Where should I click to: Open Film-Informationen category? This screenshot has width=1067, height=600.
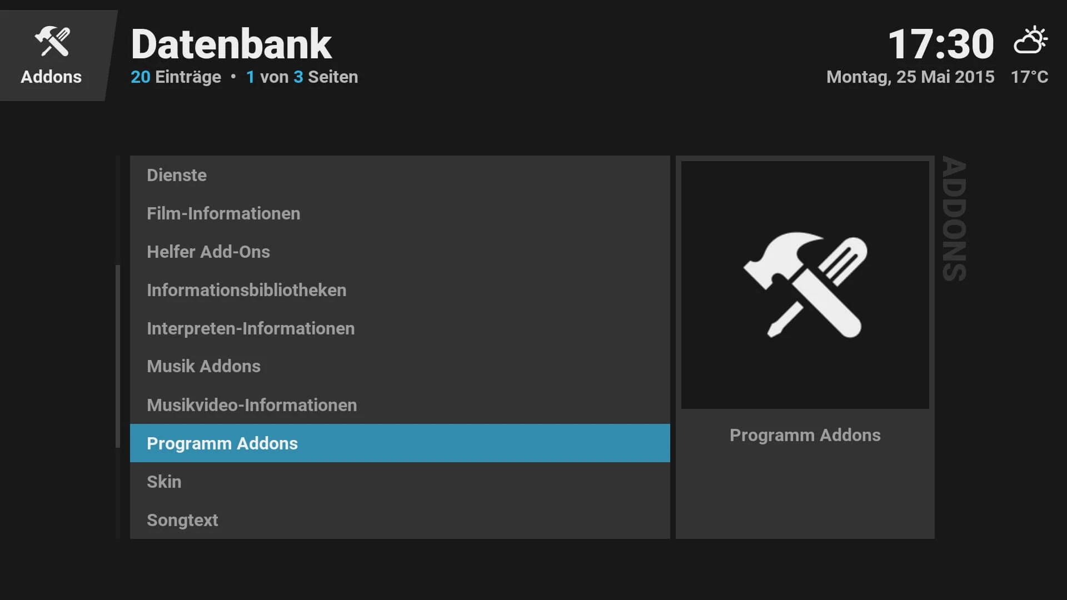pos(400,213)
